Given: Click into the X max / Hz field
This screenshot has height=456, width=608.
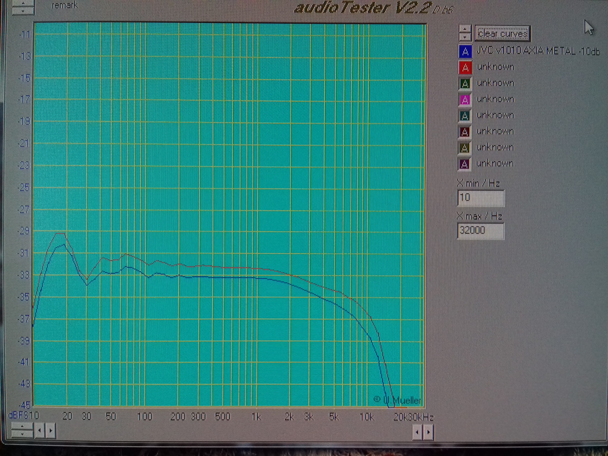Looking at the screenshot, I should tap(480, 231).
